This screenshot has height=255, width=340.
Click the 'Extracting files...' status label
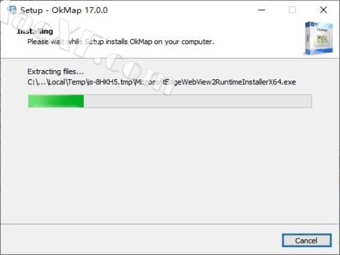point(56,71)
